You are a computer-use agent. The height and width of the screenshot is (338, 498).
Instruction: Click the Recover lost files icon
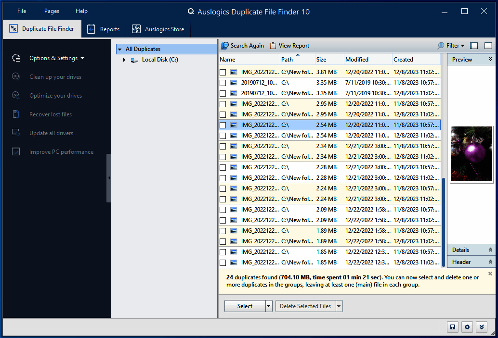coord(16,114)
